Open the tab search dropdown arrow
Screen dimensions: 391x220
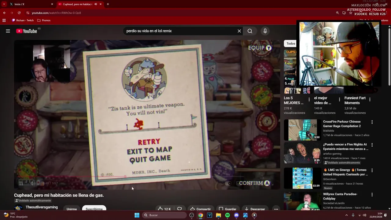[4, 4]
